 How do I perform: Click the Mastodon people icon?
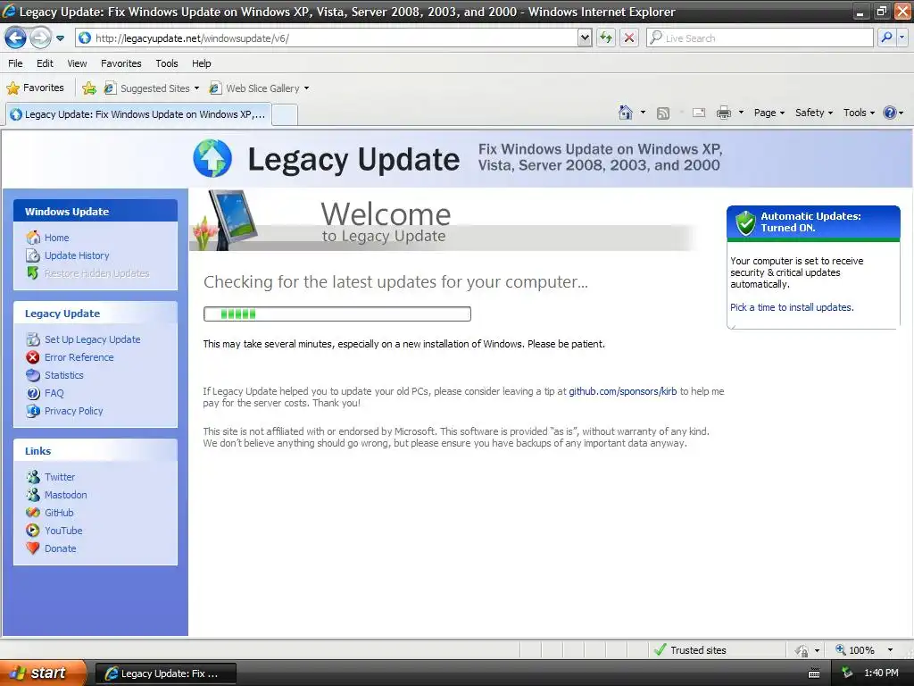(33, 495)
